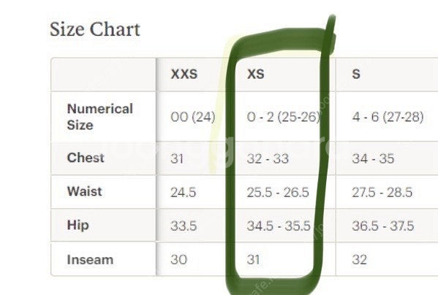Click the 36.5 - 37.5 hip cell
This screenshot has width=438, height=295.
point(383,226)
